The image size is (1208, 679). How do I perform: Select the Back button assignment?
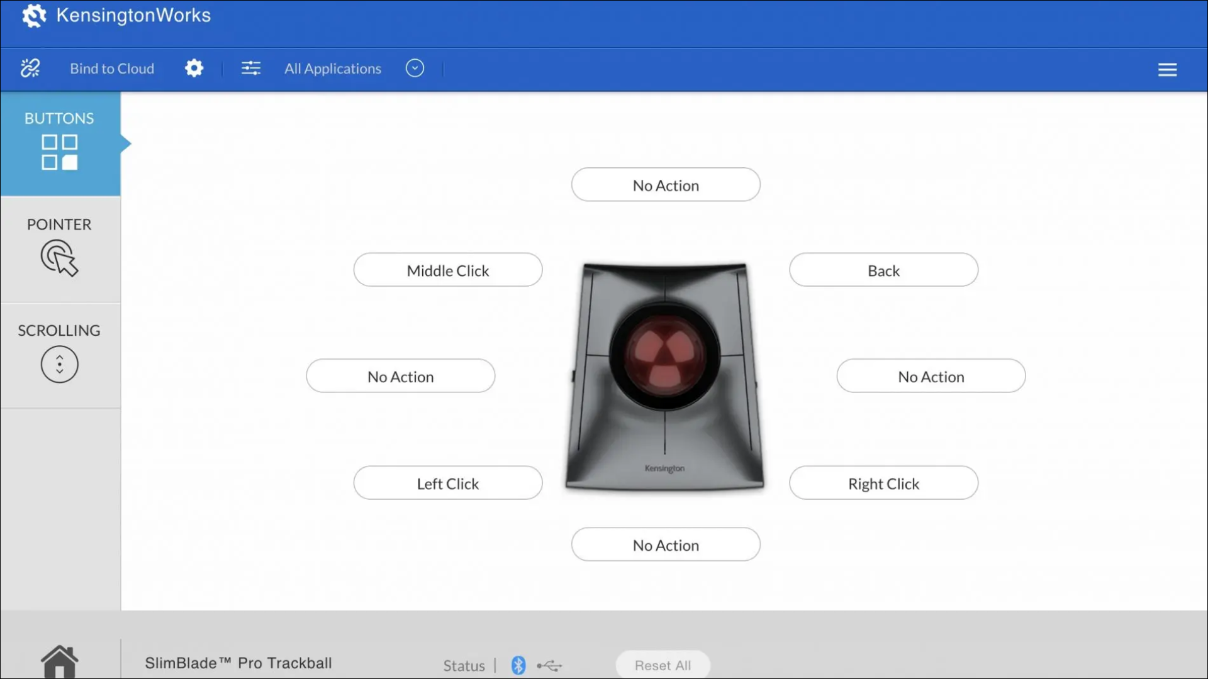pyautogui.click(x=883, y=270)
